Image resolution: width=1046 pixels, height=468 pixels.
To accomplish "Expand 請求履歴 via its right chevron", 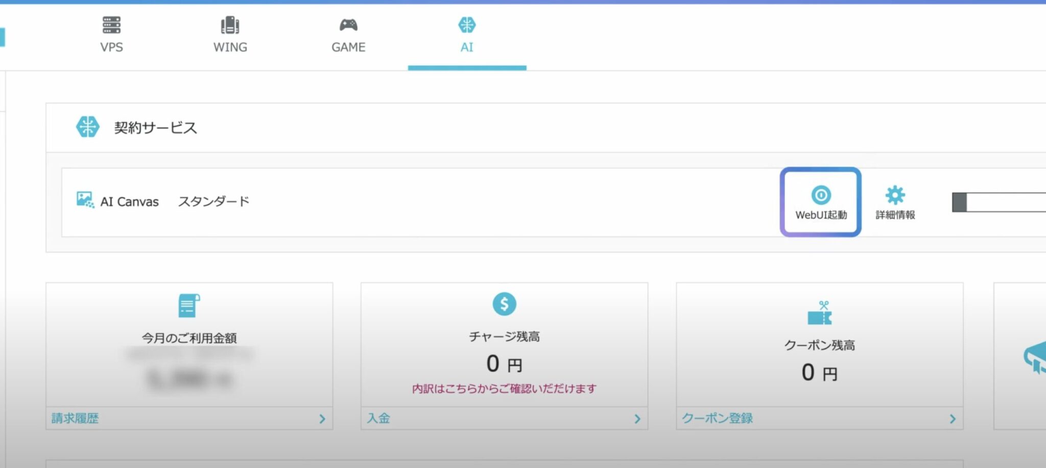I will [322, 419].
